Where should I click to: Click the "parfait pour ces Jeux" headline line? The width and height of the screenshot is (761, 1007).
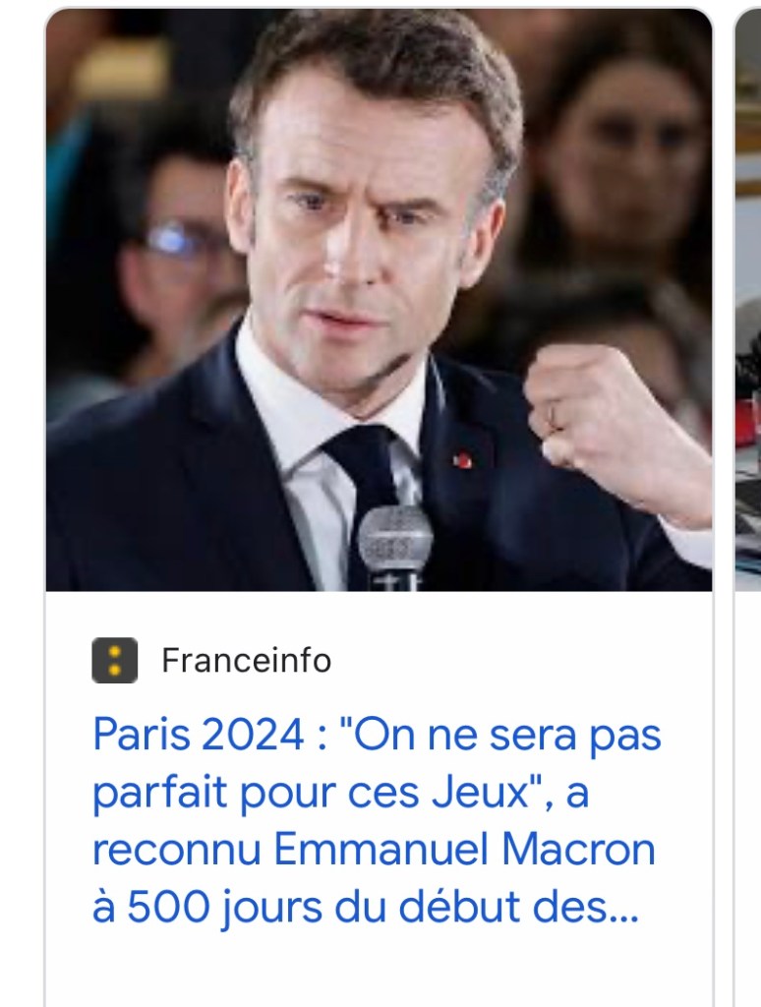coord(310,794)
